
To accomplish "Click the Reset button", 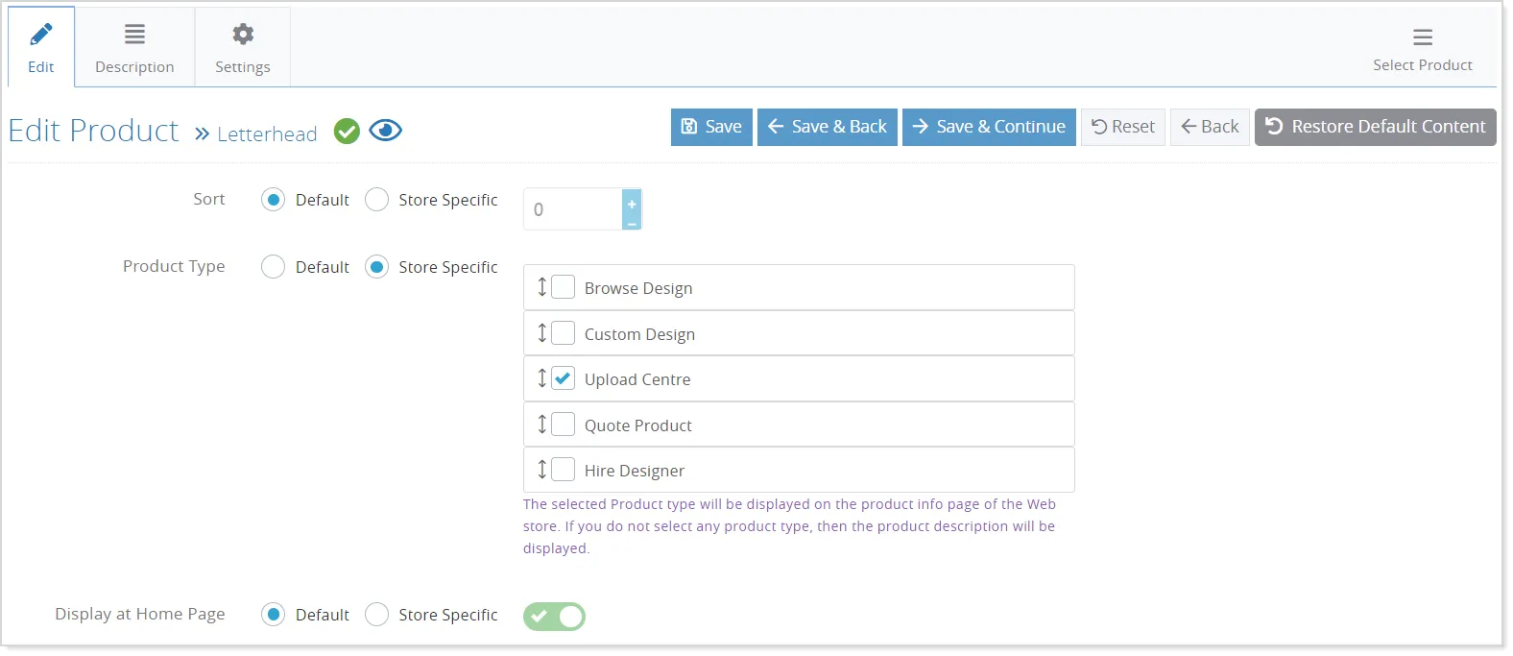I will pos(1123,127).
